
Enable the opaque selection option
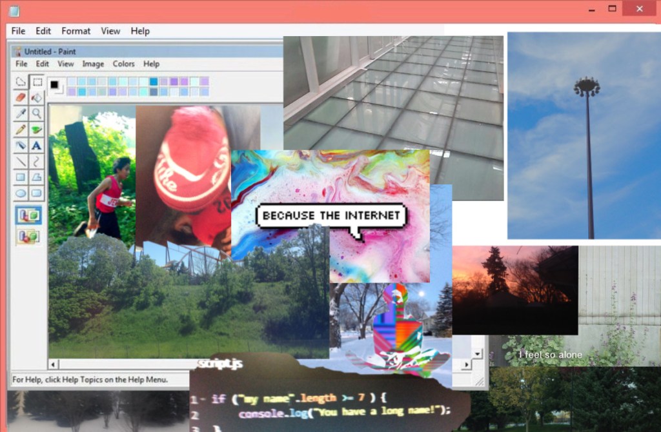pyautogui.click(x=28, y=215)
